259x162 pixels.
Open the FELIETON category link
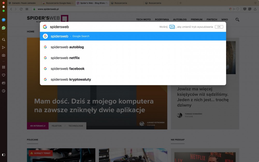pos(56,126)
